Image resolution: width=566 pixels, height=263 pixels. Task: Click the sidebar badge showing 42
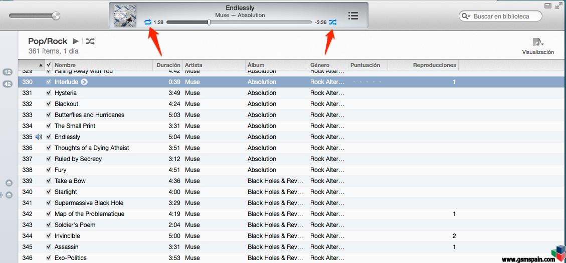(8, 84)
